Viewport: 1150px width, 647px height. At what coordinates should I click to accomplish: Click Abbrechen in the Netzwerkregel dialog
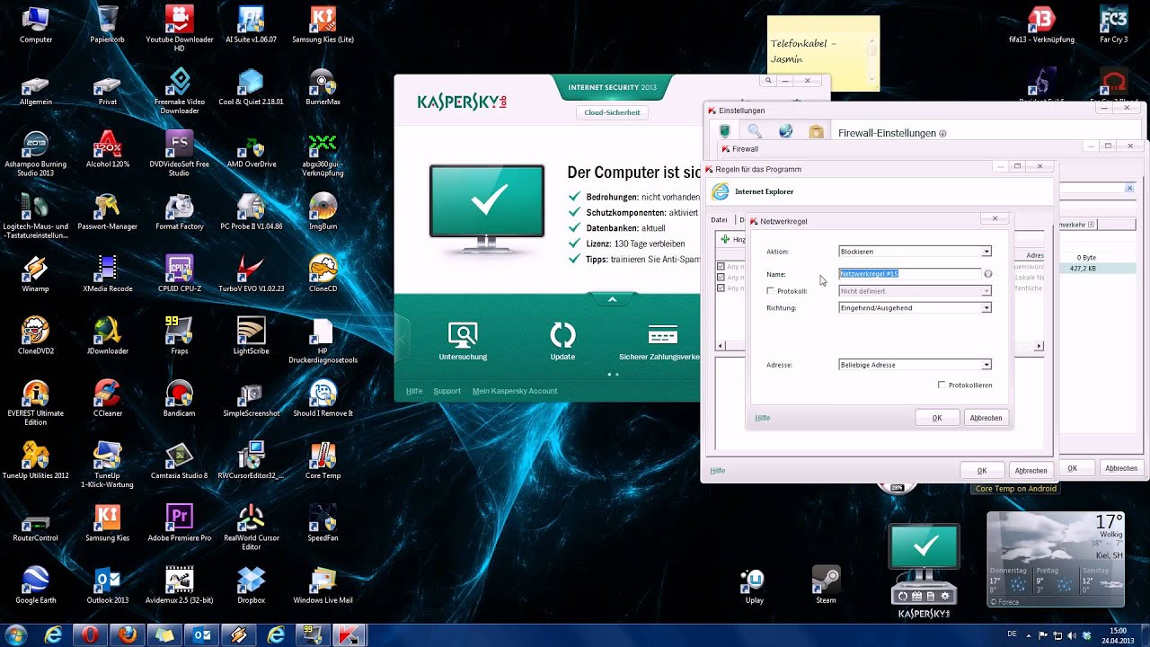coord(986,418)
